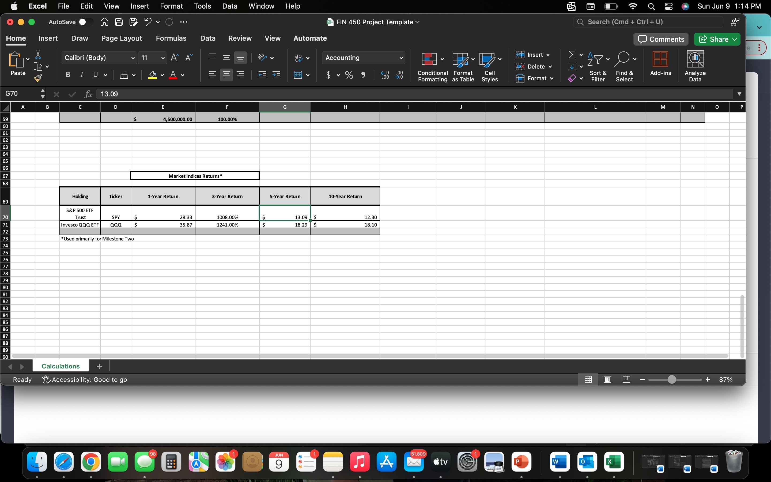
Task: Apply Percent style to the selection
Action: [x=349, y=75]
